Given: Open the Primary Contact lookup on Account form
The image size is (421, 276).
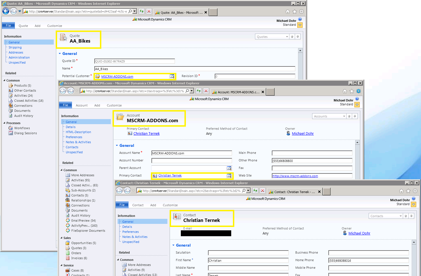Looking at the screenshot, I should click(x=230, y=175).
